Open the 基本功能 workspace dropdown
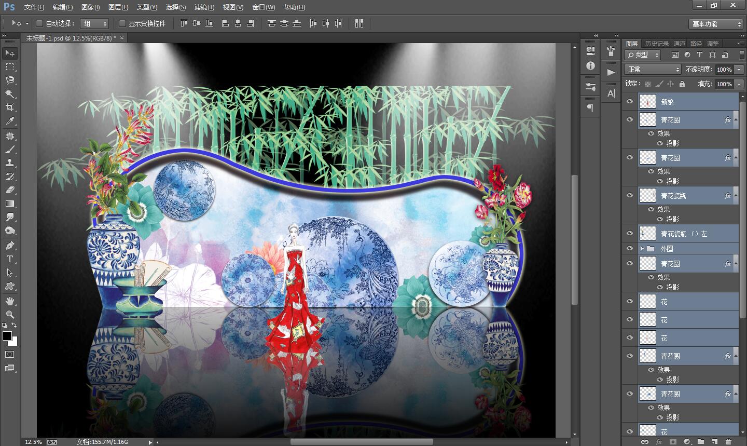Viewport: 747px width, 446px height. [716, 24]
